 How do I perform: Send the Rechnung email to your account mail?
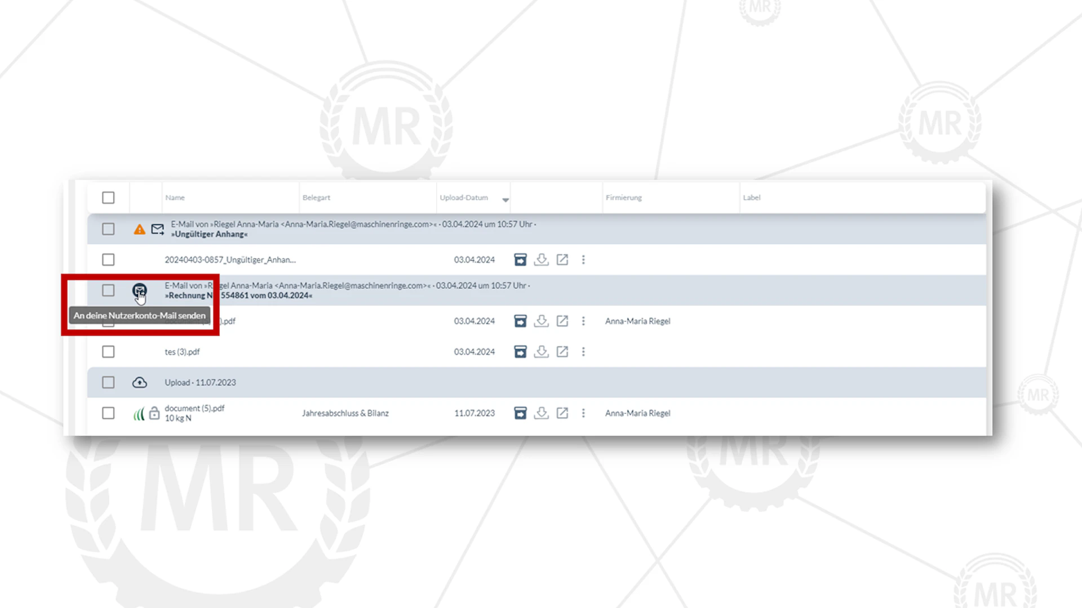coord(139,290)
